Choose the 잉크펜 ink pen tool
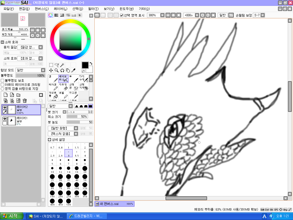 (x=74, y=95)
